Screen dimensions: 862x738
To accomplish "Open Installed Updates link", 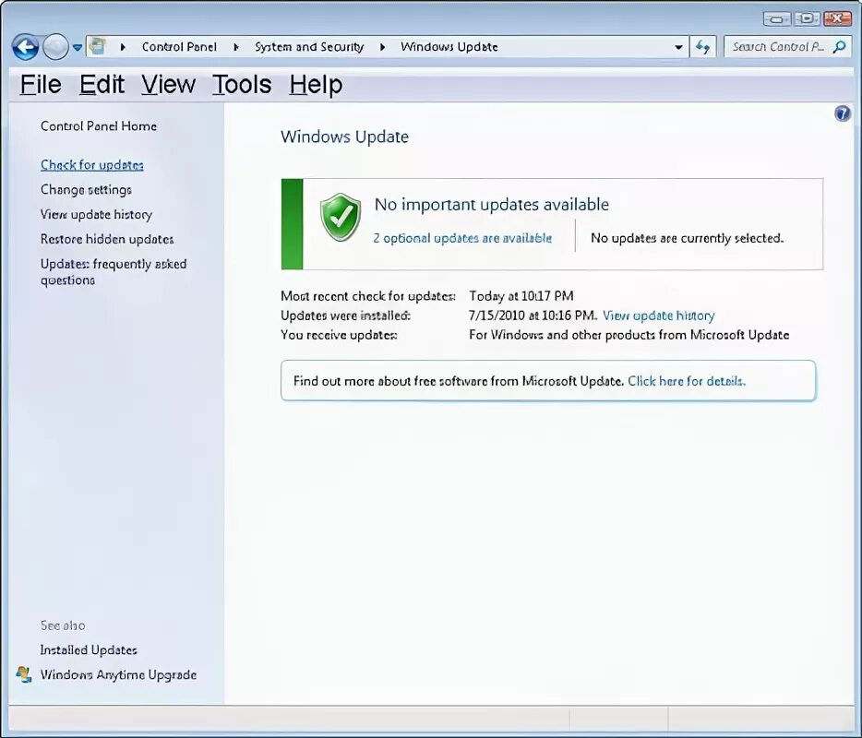I will click(89, 650).
